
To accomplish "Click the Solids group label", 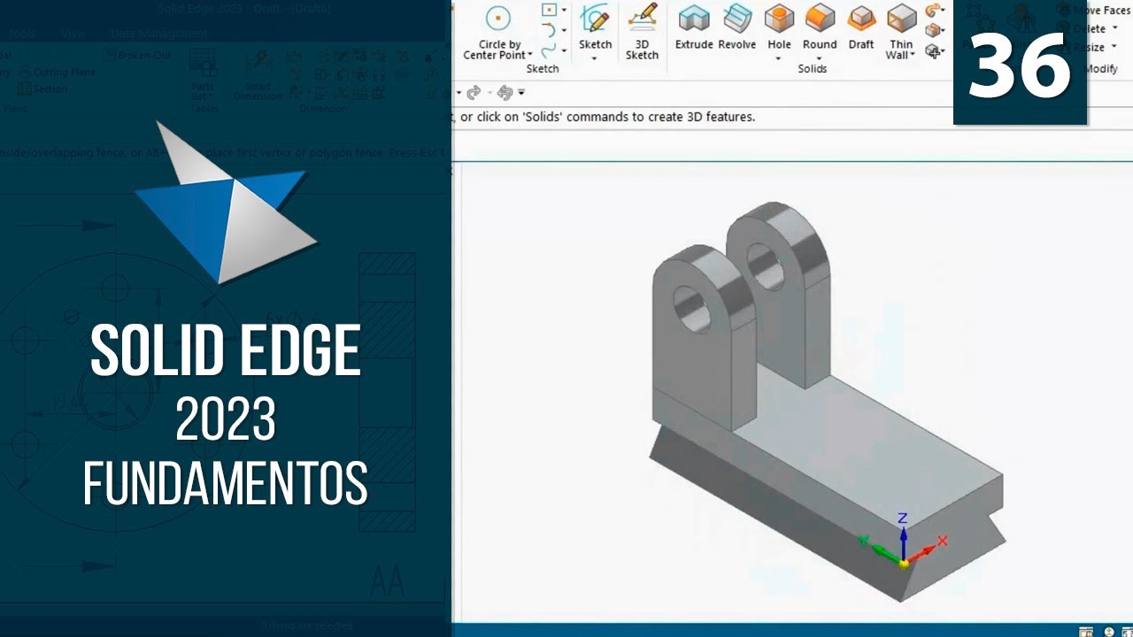I will click(x=812, y=68).
